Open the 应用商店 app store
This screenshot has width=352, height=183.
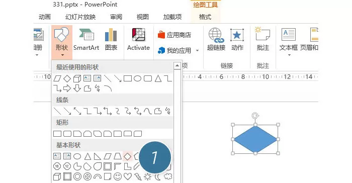174,35
